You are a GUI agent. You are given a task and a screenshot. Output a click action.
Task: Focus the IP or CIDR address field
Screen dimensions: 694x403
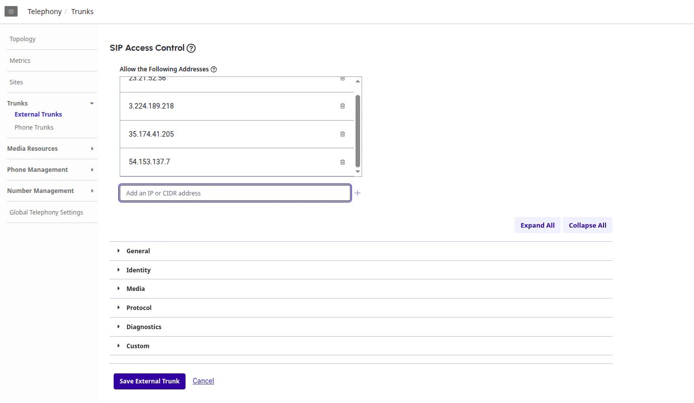coord(235,193)
